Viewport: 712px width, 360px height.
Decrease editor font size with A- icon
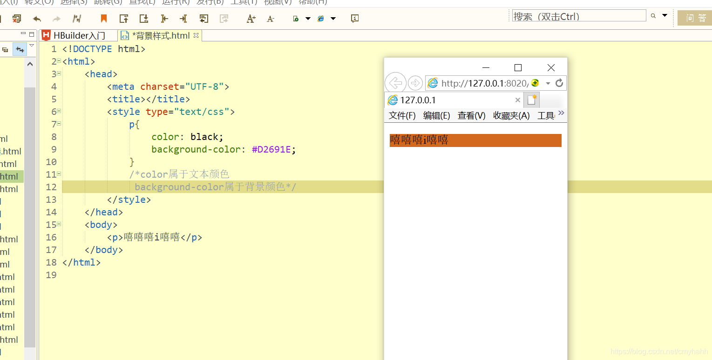pos(271,19)
